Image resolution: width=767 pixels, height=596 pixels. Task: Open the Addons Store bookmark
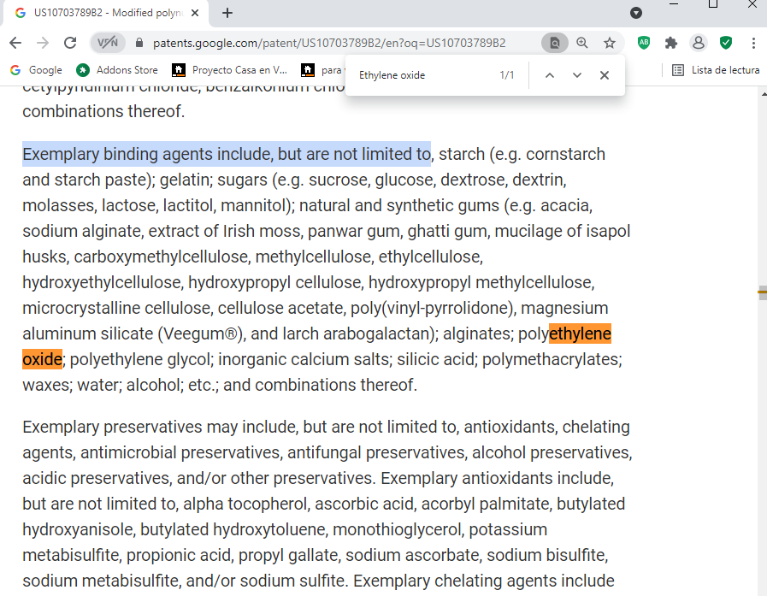coord(117,70)
